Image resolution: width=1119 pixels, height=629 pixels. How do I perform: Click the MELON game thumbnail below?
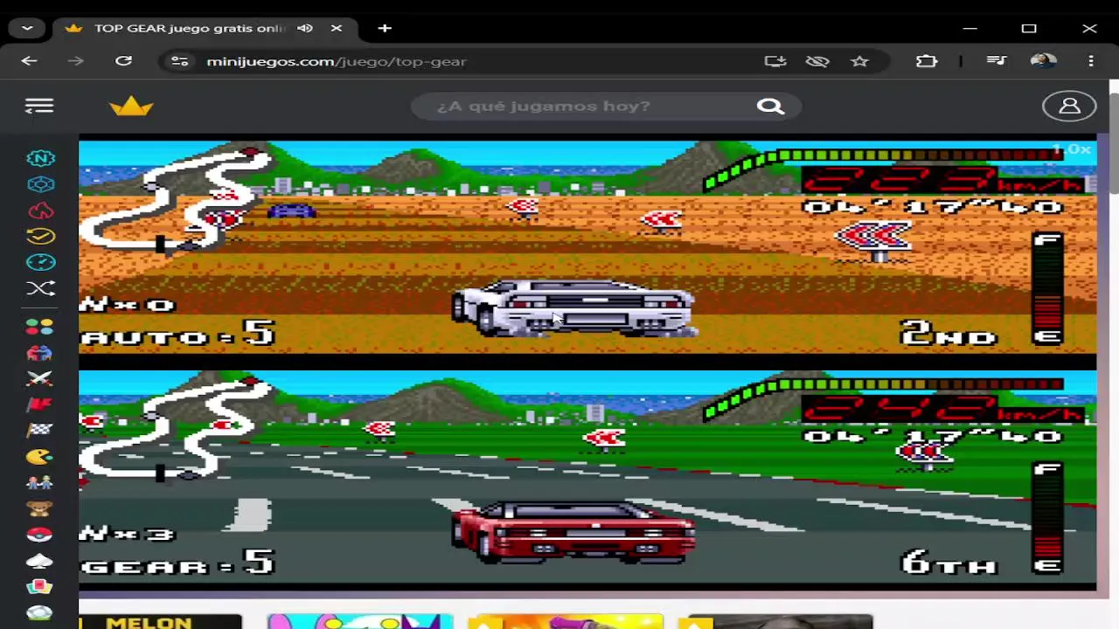pos(160,622)
